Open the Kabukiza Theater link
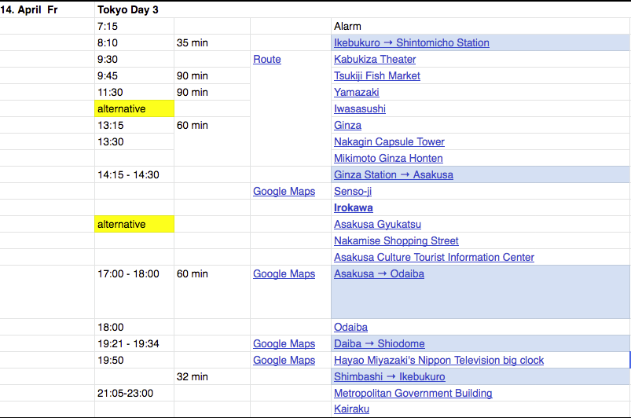Viewport: 631px width, 418px height. tap(375, 60)
